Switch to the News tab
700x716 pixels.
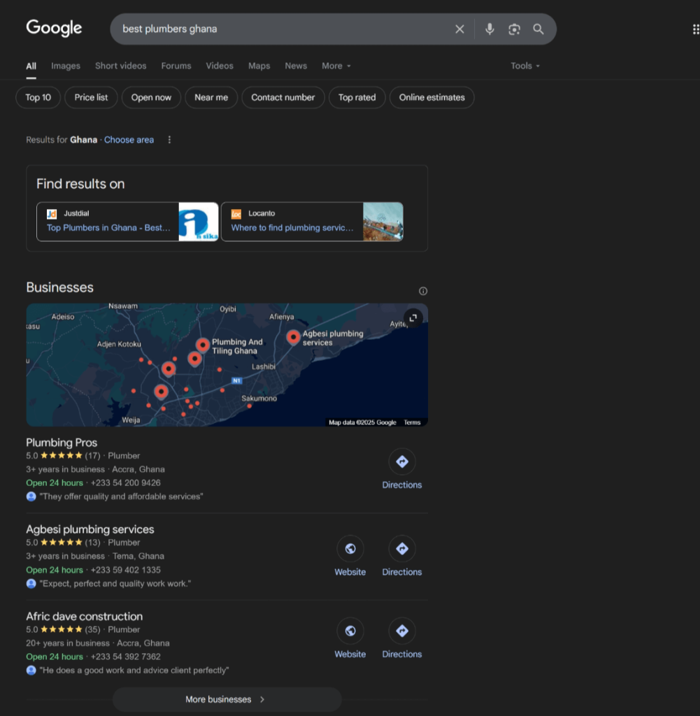point(296,66)
